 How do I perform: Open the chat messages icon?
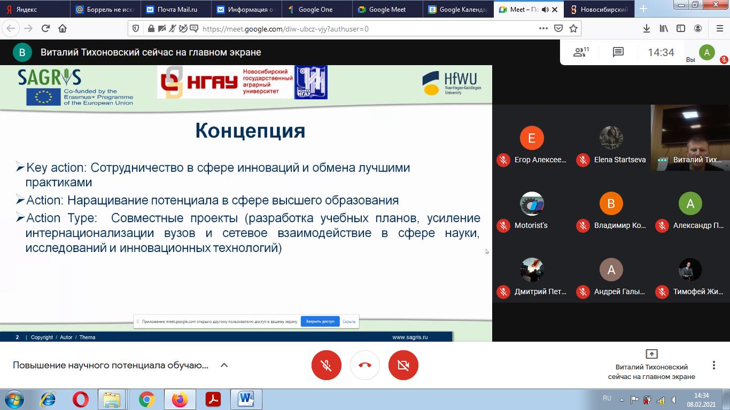pos(618,52)
